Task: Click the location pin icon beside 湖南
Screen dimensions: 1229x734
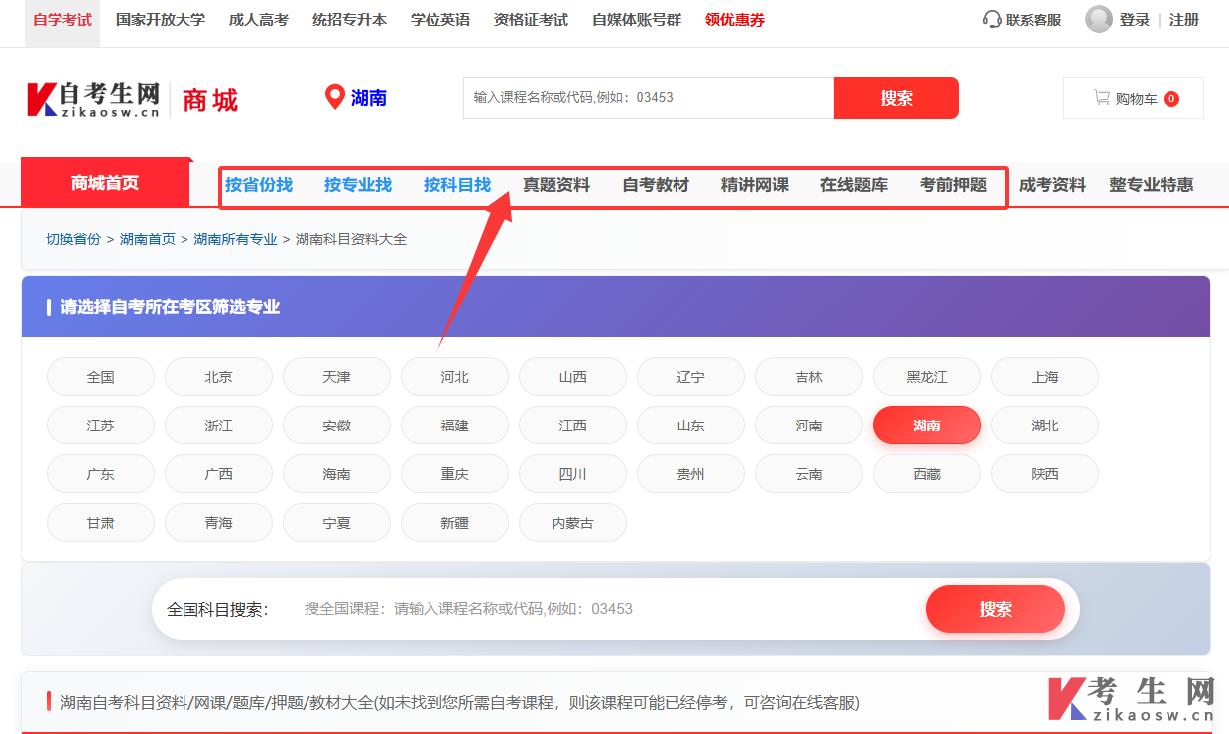Action: coord(335,97)
